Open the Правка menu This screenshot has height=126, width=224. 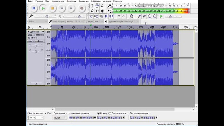point(39,1)
